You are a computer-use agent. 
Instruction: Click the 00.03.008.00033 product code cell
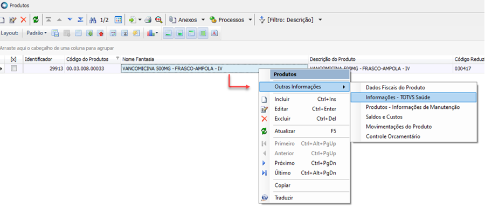(93, 69)
